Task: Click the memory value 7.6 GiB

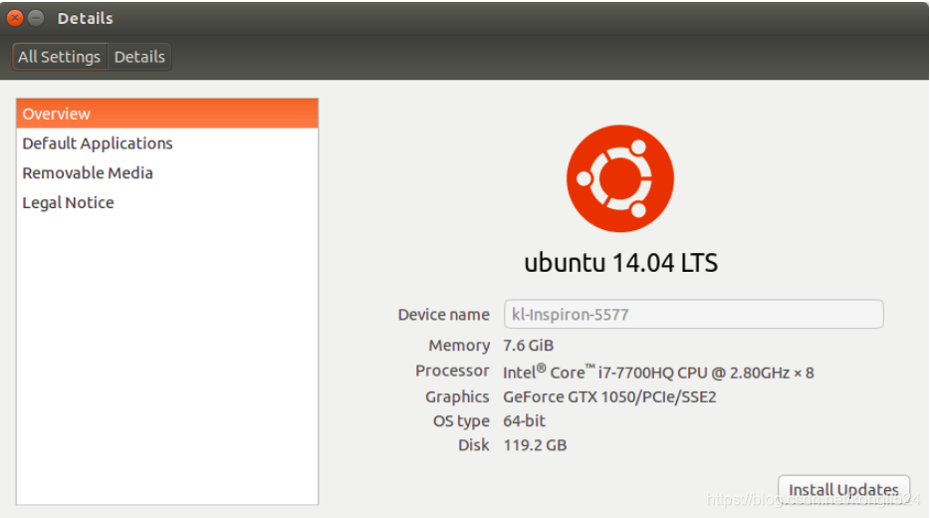Action: tap(528, 346)
